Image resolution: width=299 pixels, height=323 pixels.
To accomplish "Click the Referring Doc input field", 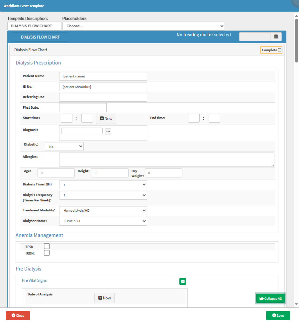I will point(103,97).
